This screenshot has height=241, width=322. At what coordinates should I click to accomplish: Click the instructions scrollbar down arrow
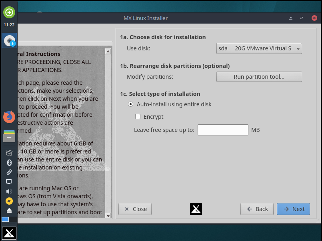pos(108,215)
